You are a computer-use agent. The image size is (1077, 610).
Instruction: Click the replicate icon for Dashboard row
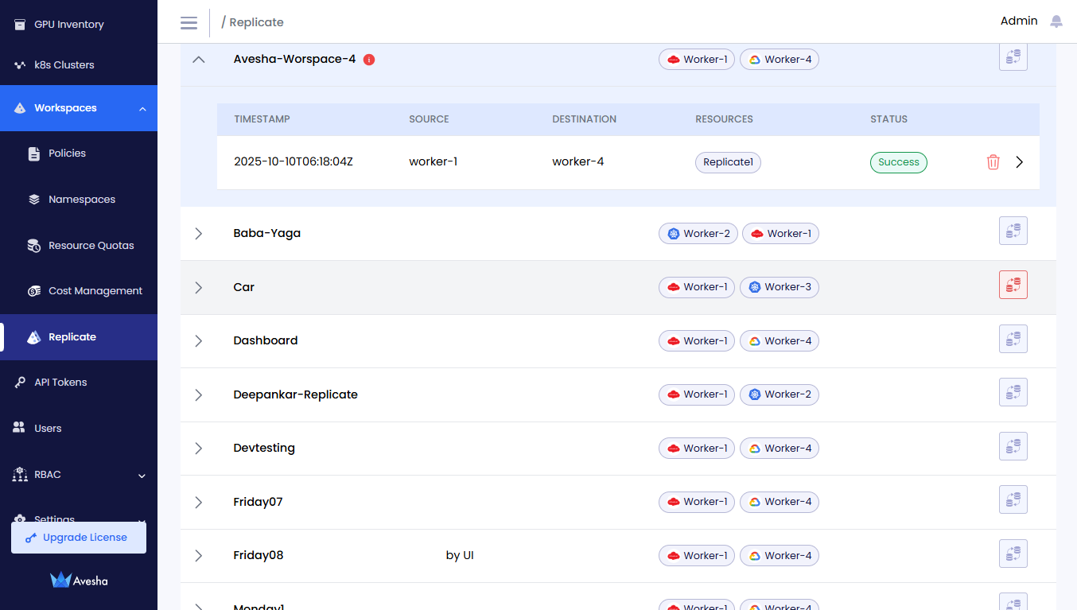[1013, 339]
